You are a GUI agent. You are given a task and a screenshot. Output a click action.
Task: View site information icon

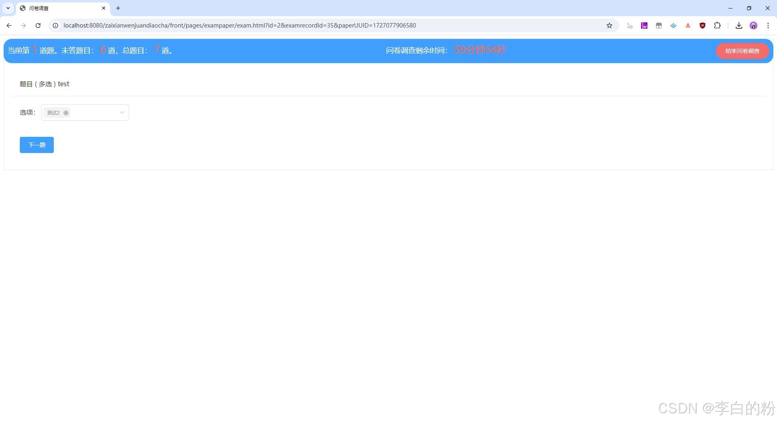pyautogui.click(x=55, y=26)
